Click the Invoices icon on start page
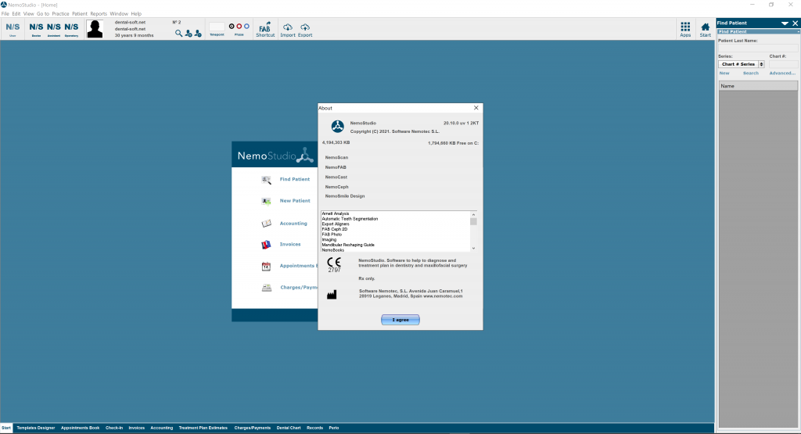801x434 pixels. click(x=266, y=244)
